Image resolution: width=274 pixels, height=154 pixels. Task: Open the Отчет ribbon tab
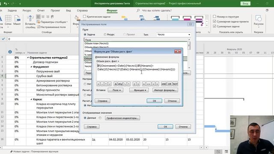41,10
